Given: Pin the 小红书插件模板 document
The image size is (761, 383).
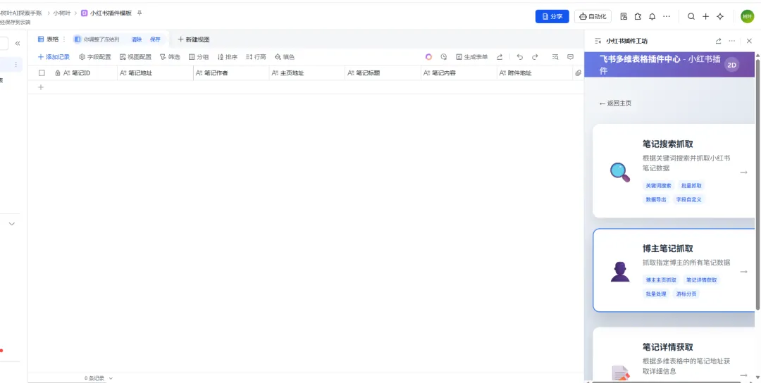Looking at the screenshot, I should [x=140, y=13].
